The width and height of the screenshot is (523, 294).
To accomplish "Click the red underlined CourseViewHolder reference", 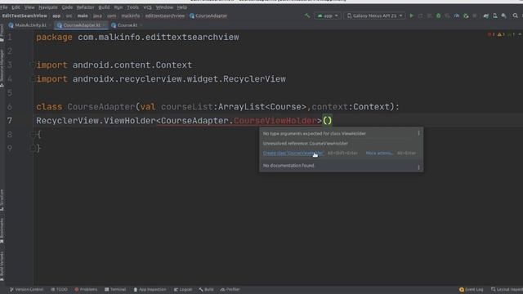I will click(275, 121).
